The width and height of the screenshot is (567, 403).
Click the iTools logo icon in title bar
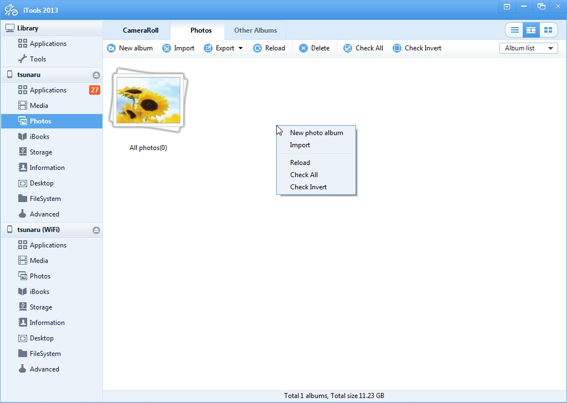tap(11, 10)
